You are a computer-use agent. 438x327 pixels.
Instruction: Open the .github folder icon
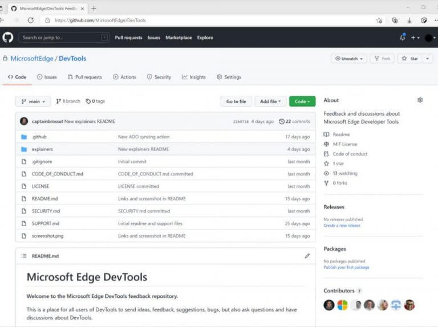[x=24, y=137]
